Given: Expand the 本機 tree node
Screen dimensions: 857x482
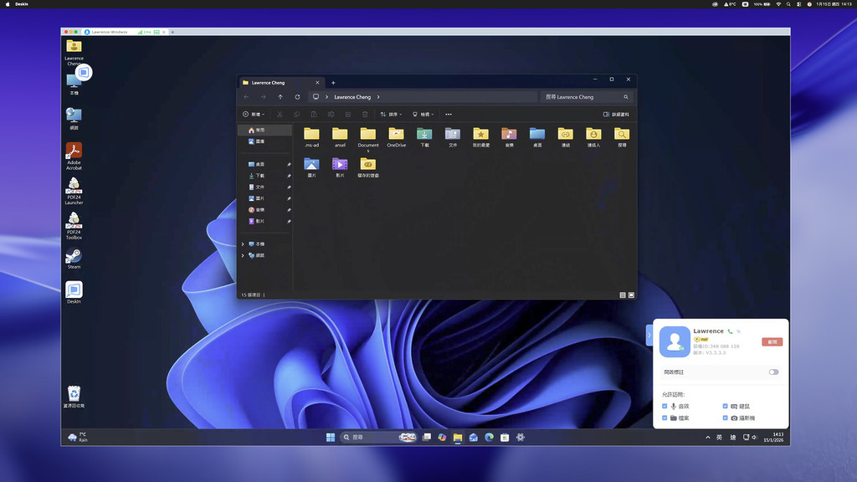Looking at the screenshot, I should (x=243, y=244).
